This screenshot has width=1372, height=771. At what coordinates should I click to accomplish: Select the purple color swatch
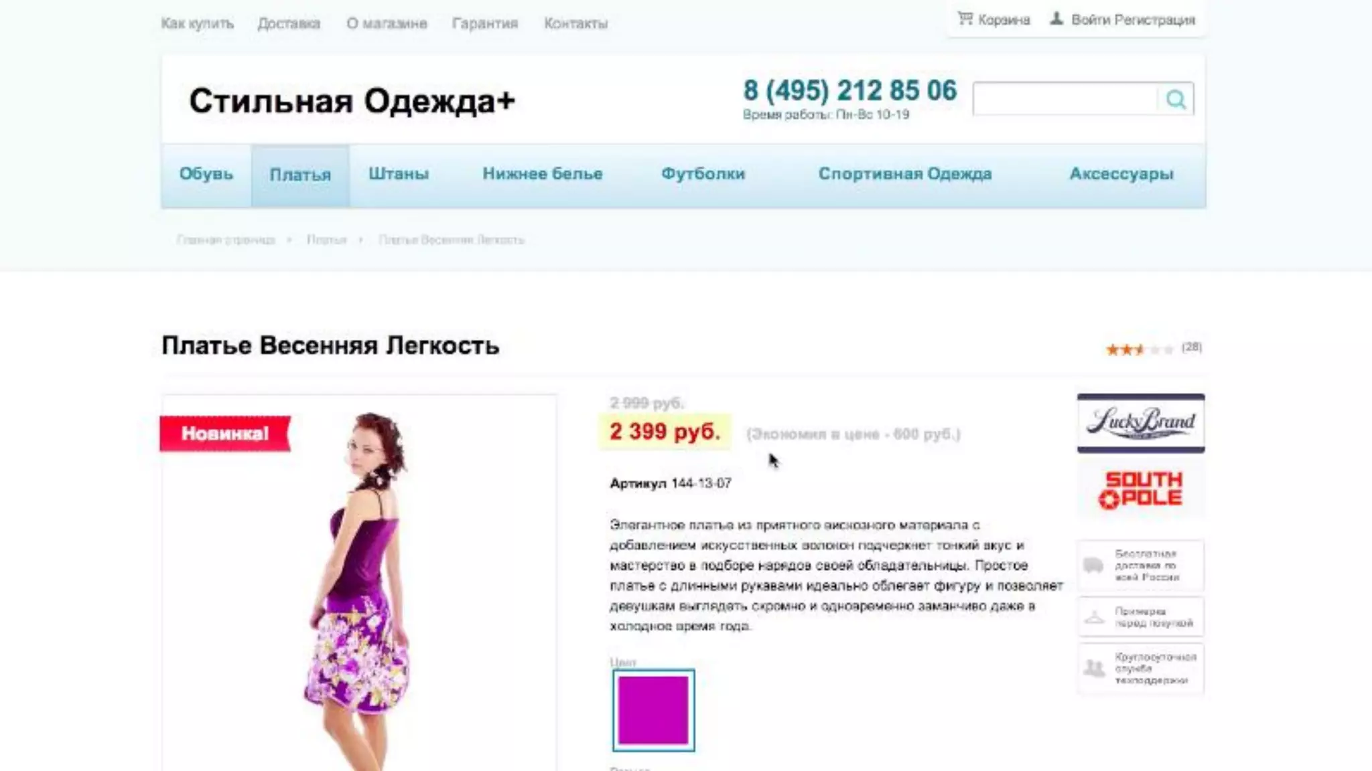click(653, 710)
